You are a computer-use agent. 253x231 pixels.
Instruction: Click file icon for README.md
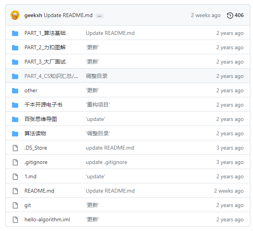(x=15, y=191)
